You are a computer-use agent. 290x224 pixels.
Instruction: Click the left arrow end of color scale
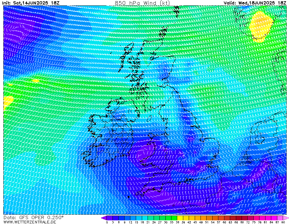tap(104, 218)
